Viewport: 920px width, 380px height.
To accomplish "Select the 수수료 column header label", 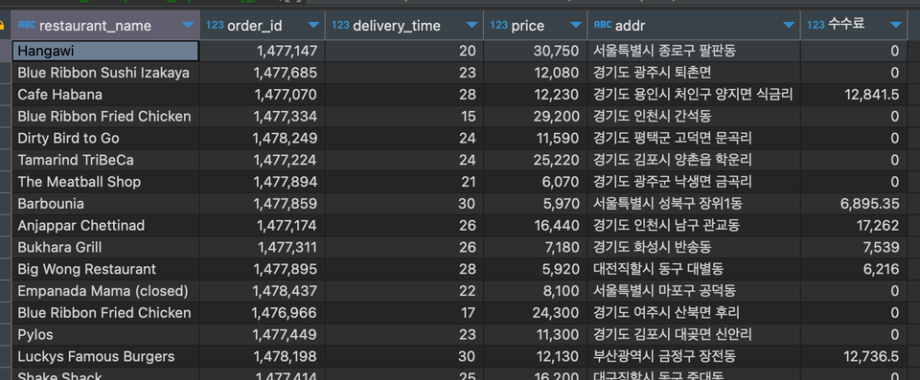I will 846,25.
